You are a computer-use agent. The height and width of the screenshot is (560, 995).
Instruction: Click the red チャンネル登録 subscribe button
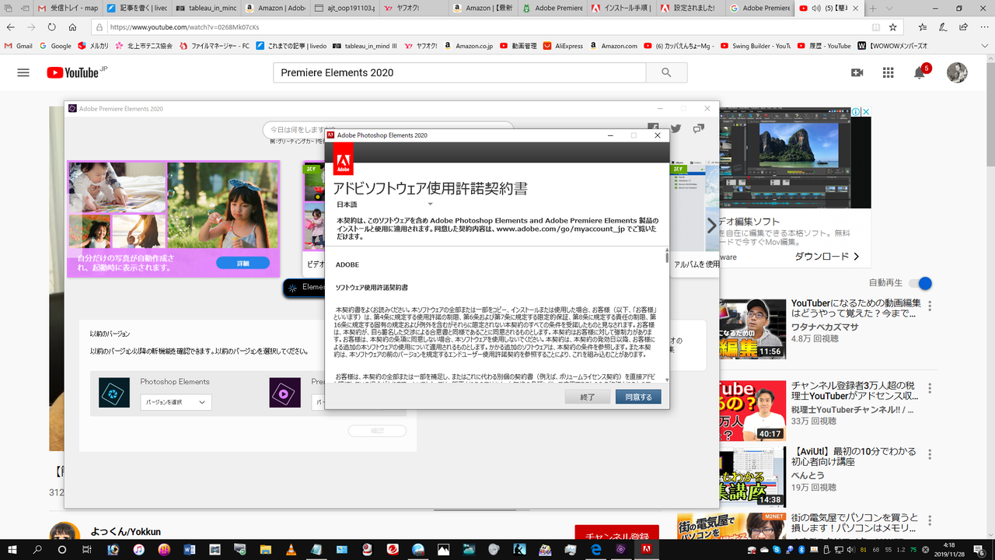pos(616,532)
